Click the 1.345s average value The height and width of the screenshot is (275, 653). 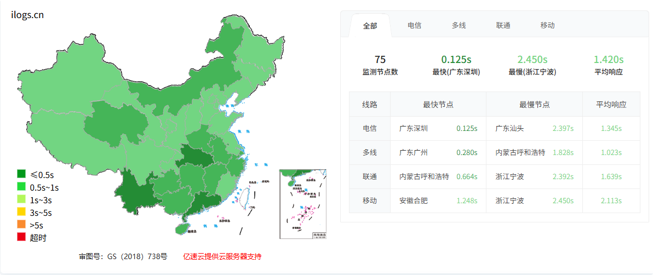(x=611, y=128)
